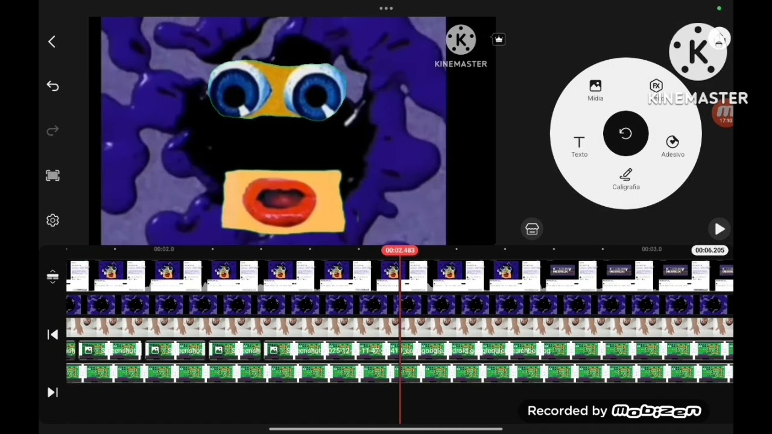Expand the timeline with the up-down arrows icon

pos(52,276)
